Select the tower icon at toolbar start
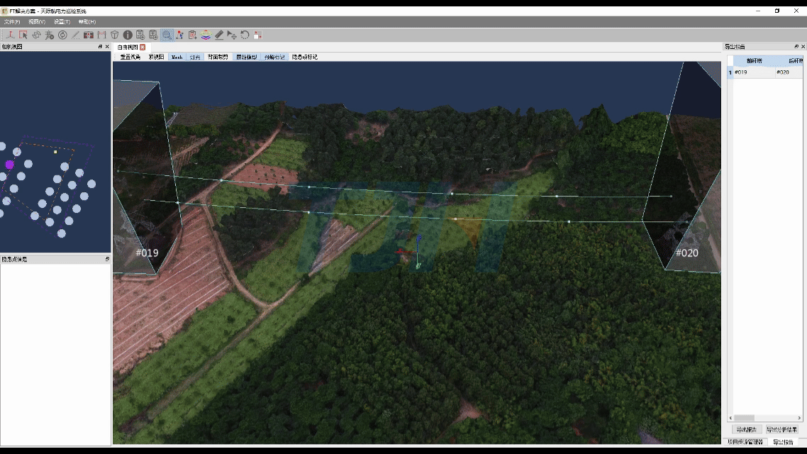The image size is (807, 454). [10, 35]
